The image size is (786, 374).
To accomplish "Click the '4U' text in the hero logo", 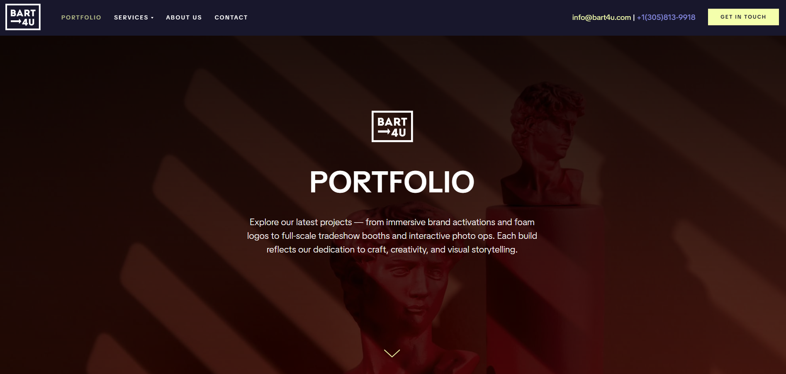I will pyautogui.click(x=399, y=133).
